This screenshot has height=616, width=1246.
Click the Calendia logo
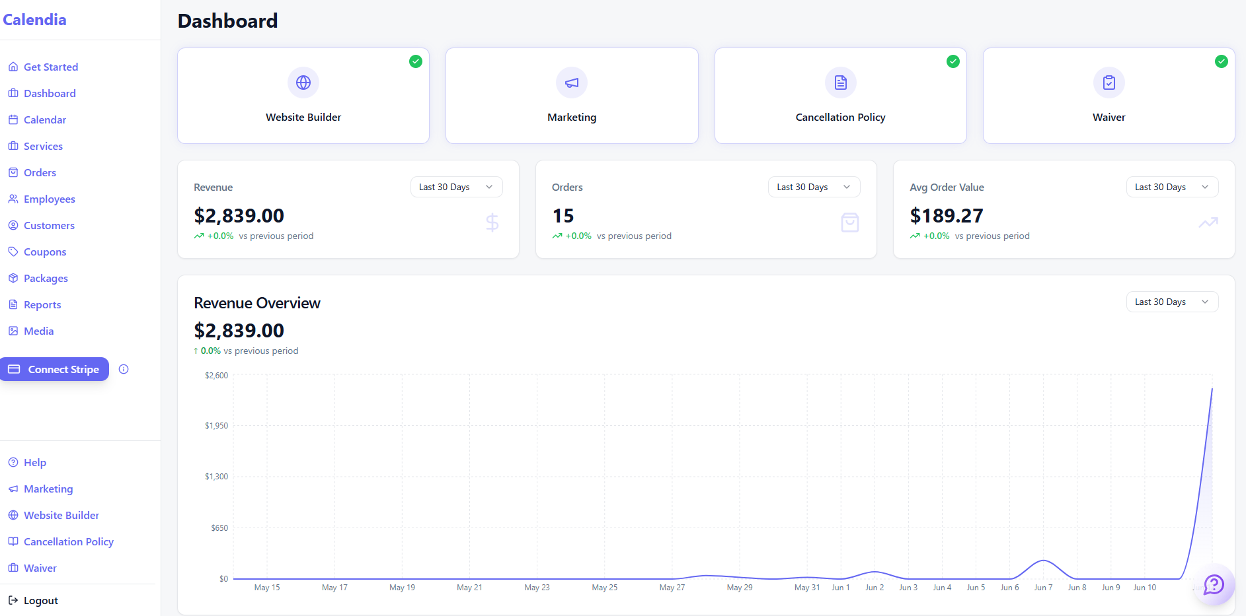point(34,20)
